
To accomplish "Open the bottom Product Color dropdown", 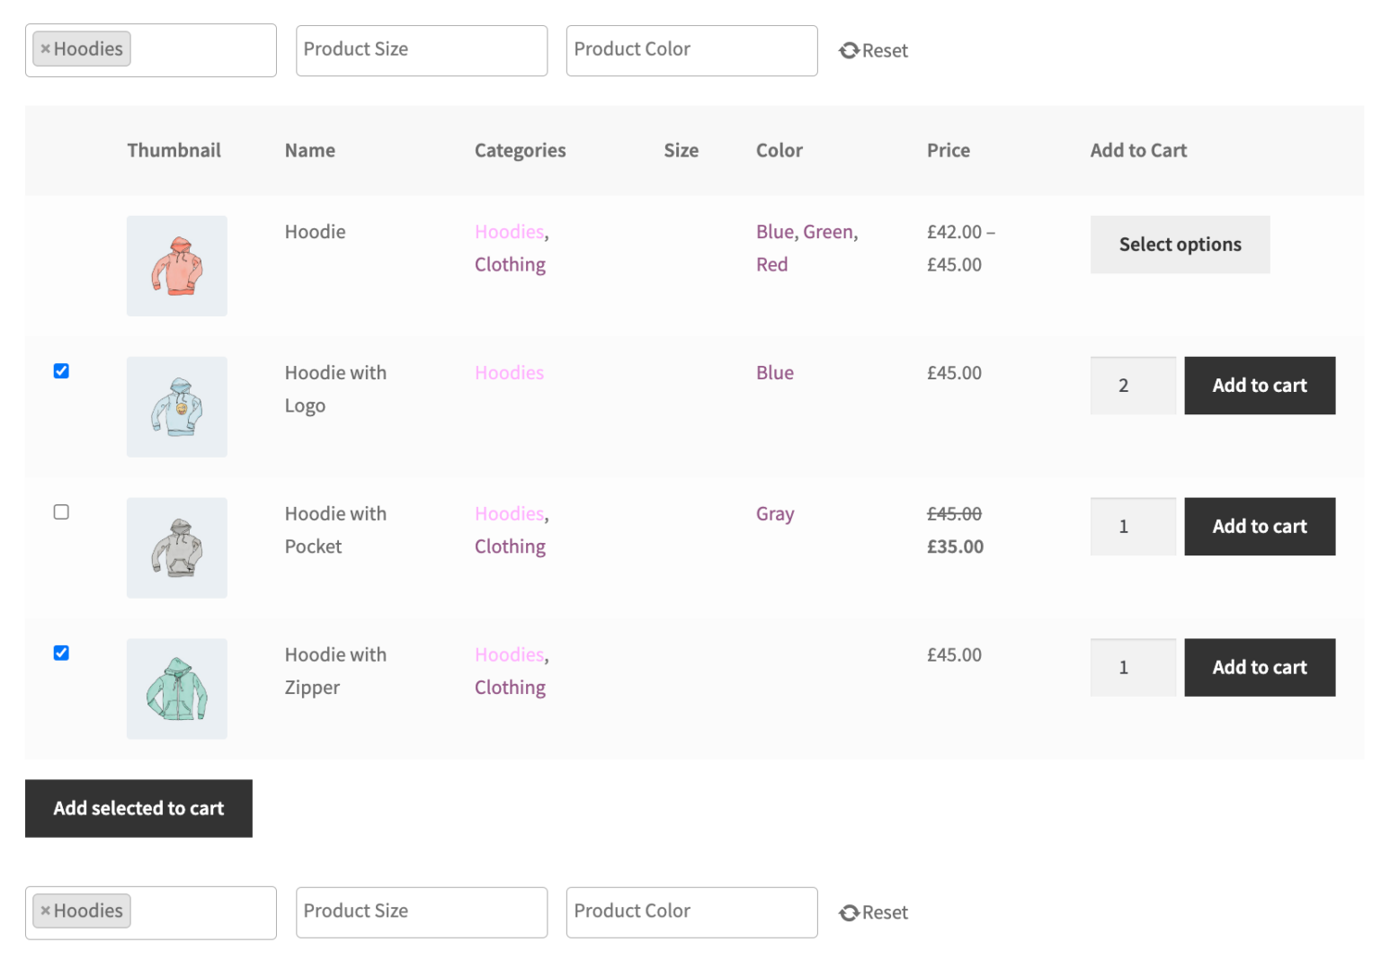I will 691,912.
